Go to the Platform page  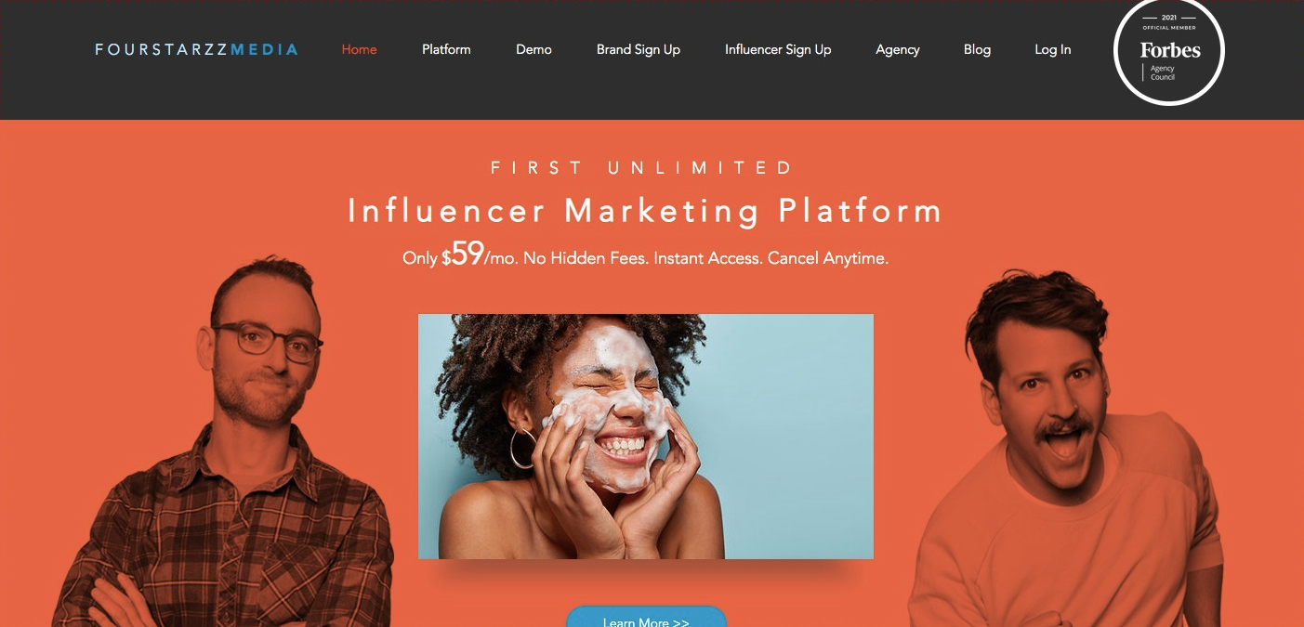pyautogui.click(x=446, y=49)
